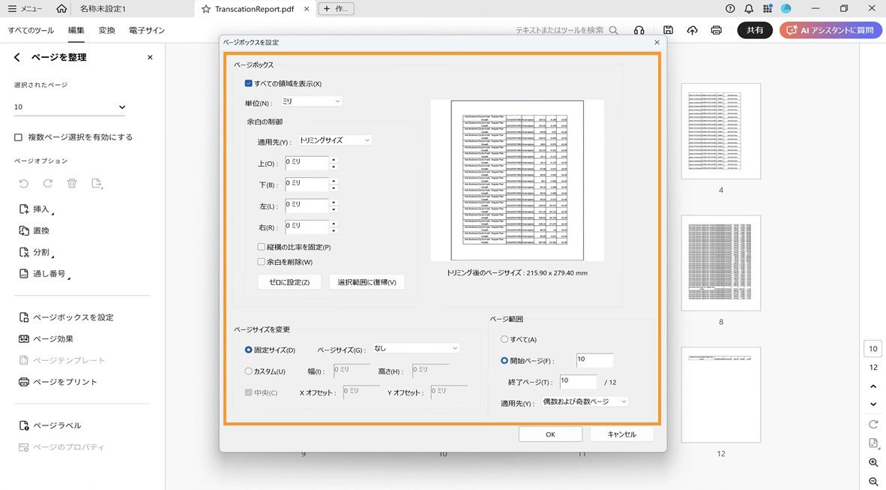Click the delete page trash icon
This screenshot has width=886, height=490.
point(71,183)
